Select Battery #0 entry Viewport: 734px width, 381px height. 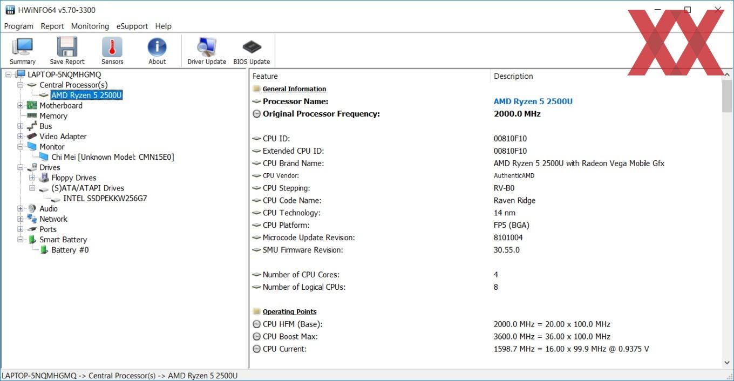coord(70,250)
